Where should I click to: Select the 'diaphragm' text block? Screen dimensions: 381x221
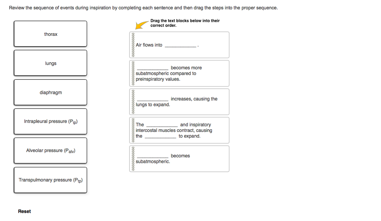(50, 92)
